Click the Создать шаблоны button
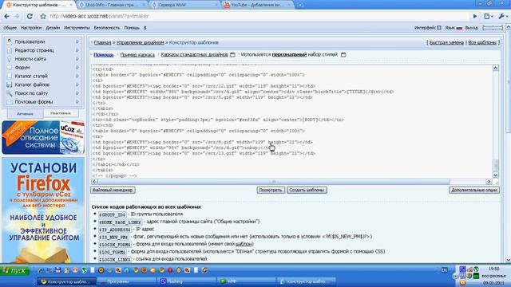The image size is (511, 287). [307, 190]
